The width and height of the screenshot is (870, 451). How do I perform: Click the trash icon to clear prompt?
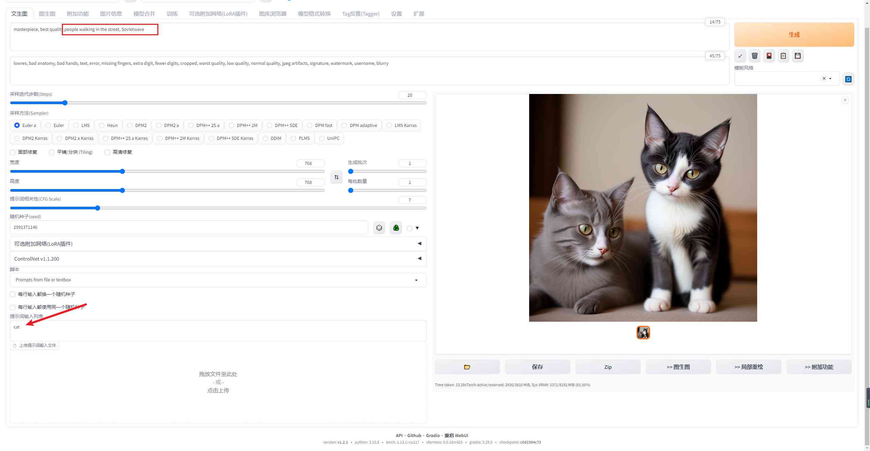point(754,56)
